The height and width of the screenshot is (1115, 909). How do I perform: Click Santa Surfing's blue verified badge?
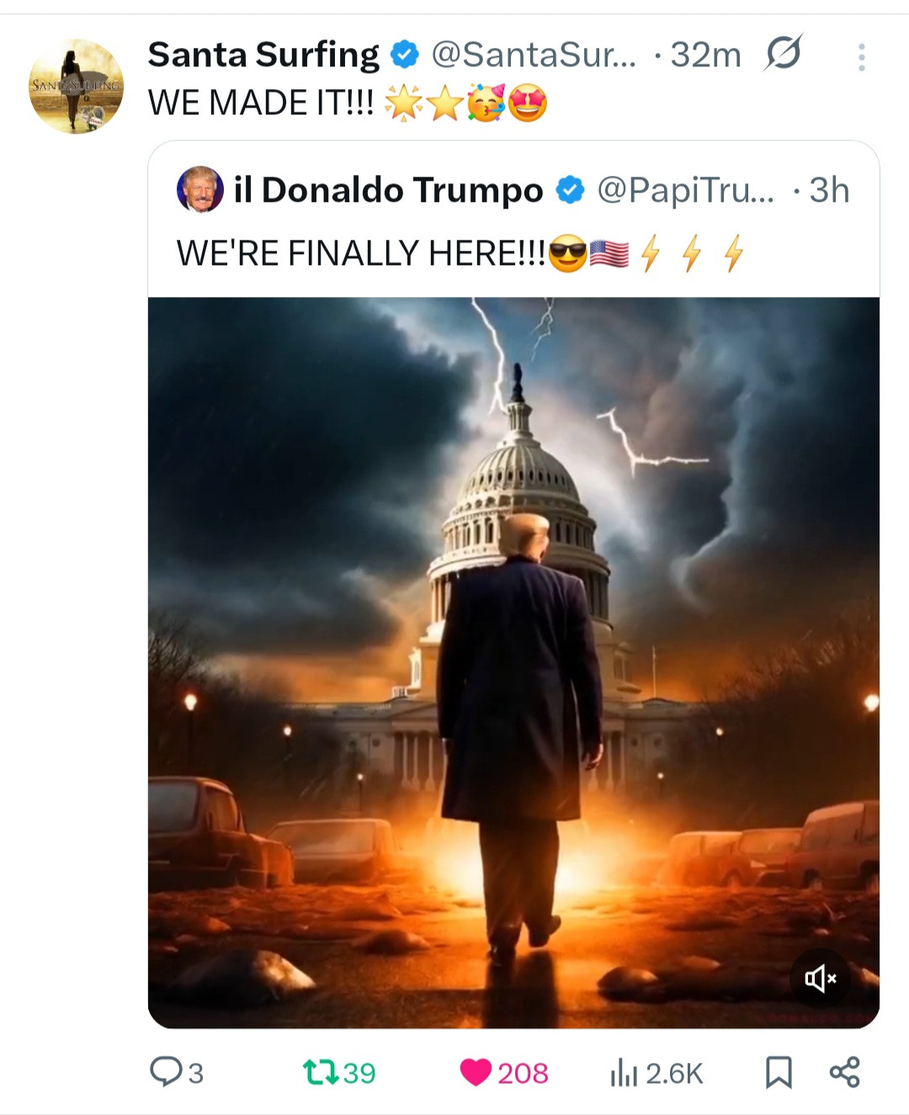click(x=406, y=55)
